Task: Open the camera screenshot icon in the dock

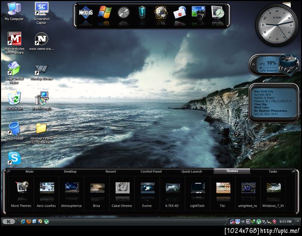Action: [198, 13]
